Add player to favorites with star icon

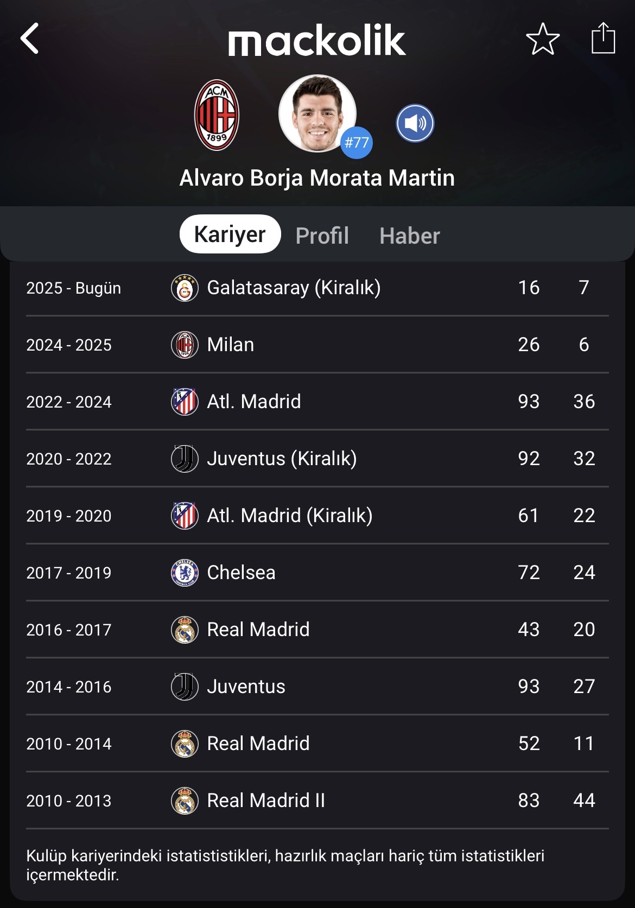coord(543,39)
